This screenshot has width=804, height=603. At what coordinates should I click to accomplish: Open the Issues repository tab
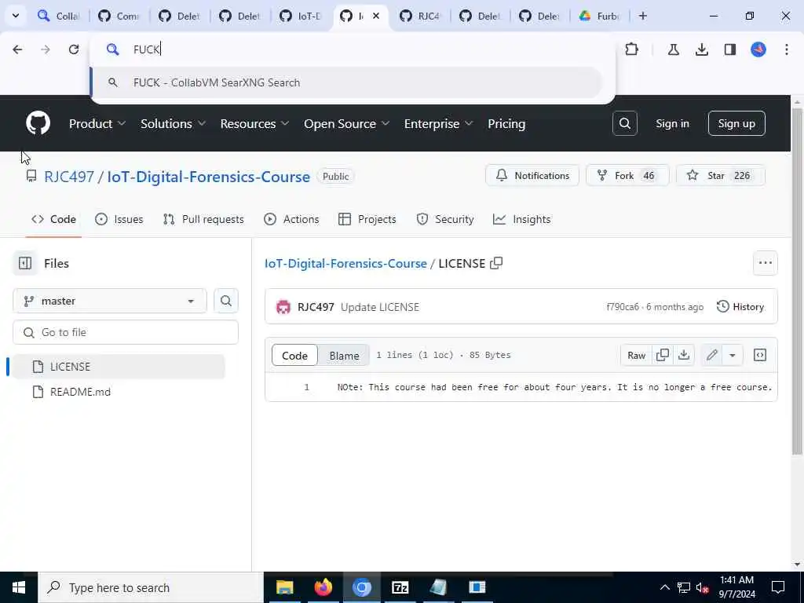119,219
